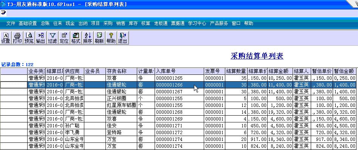The height and width of the screenshot is (150, 358).
Task: Click the 供应商 column header
Action: [74, 71]
